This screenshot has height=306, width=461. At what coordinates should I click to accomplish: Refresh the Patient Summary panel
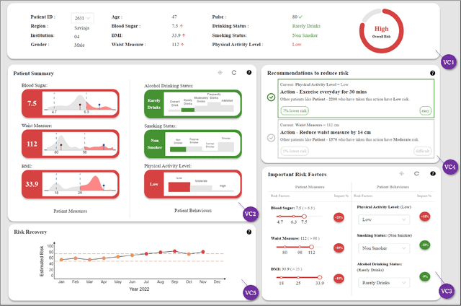click(x=234, y=73)
